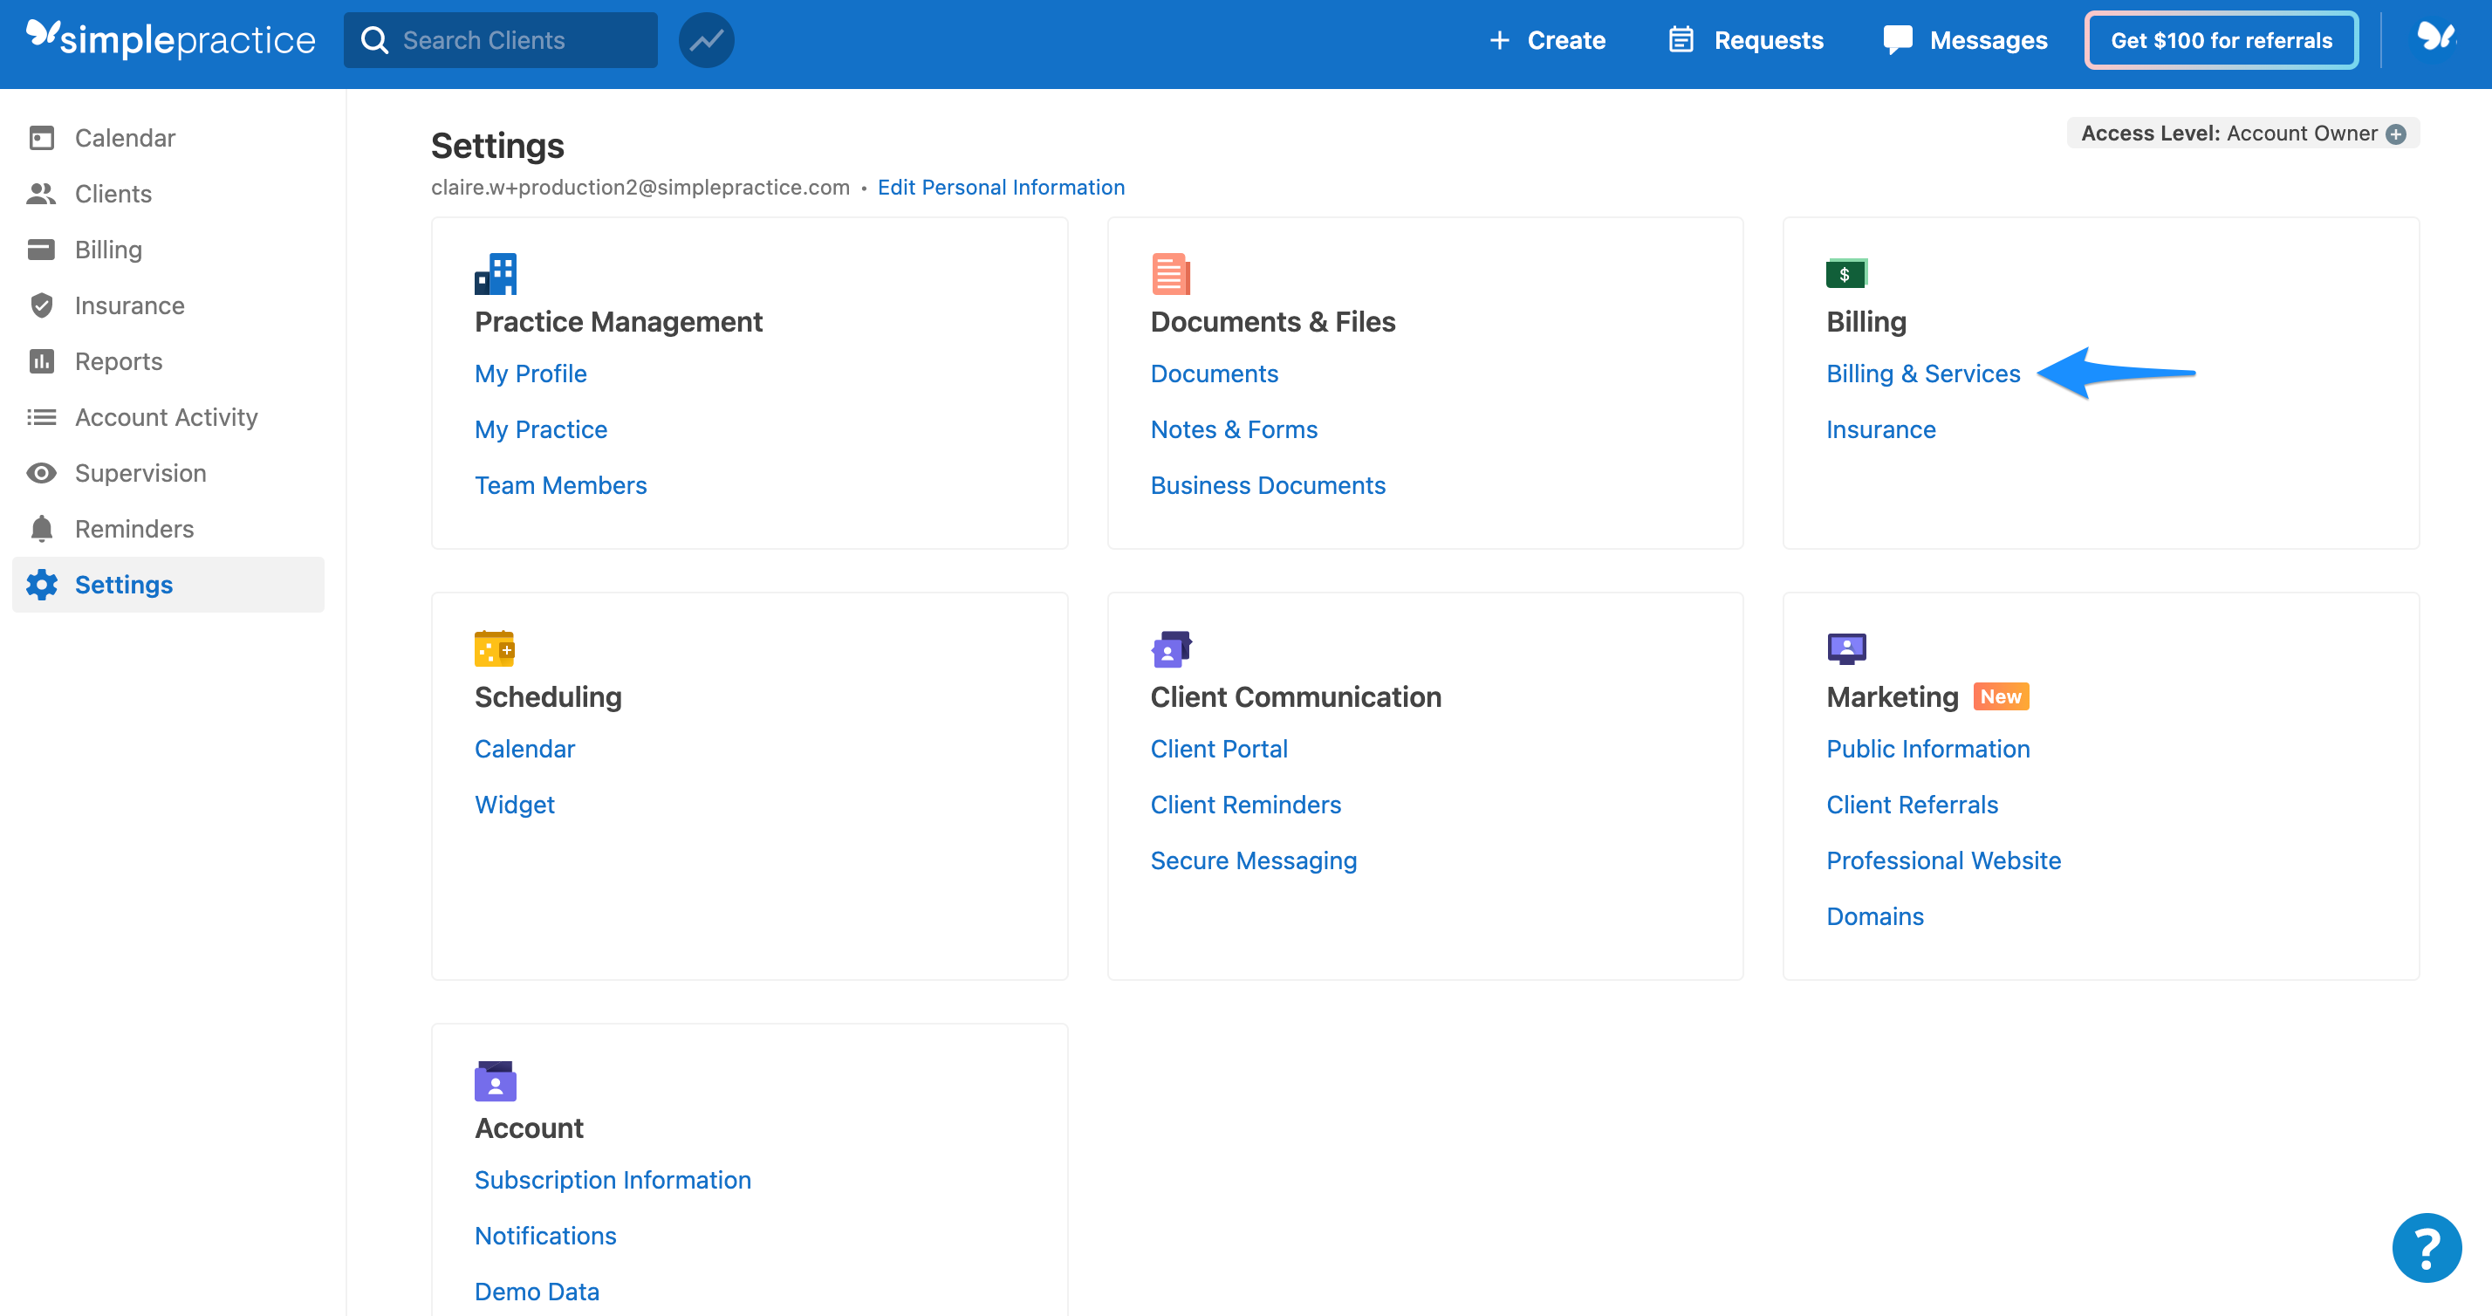Image resolution: width=2492 pixels, height=1316 pixels.
Task: Click the Marketing monitor icon
Action: pos(1846,648)
